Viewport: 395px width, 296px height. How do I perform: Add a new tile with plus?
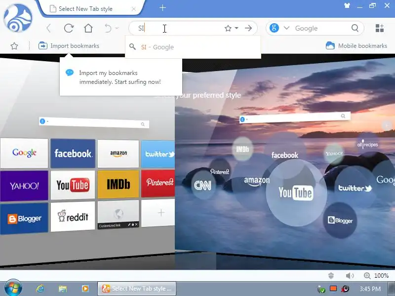[158, 213]
